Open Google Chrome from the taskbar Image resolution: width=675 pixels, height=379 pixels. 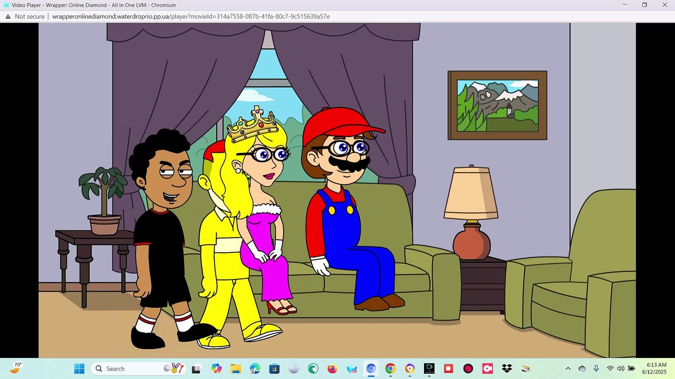click(390, 368)
